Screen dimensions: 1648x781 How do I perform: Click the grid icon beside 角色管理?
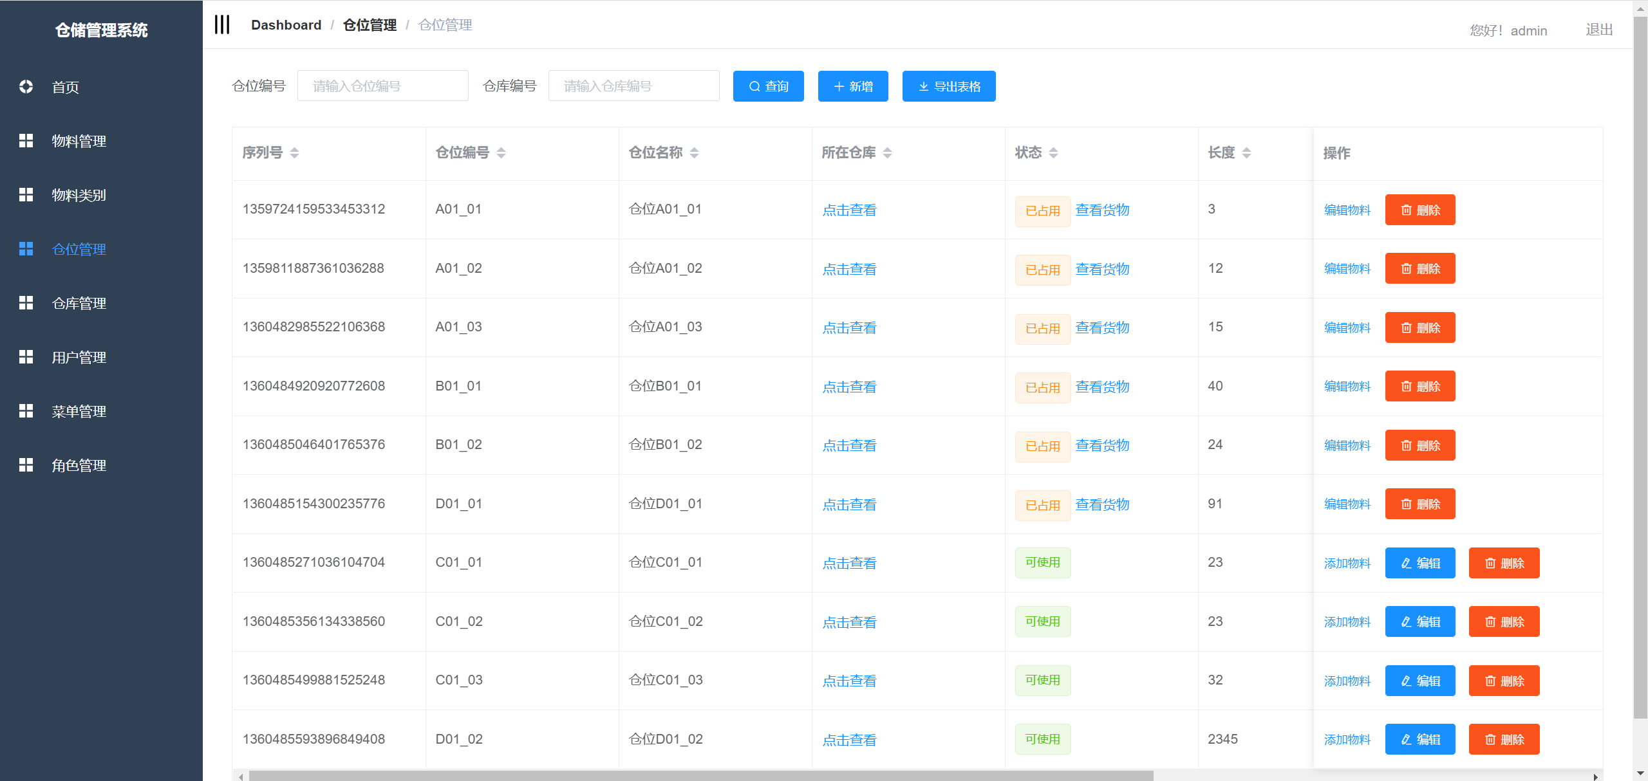pyautogui.click(x=26, y=464)
